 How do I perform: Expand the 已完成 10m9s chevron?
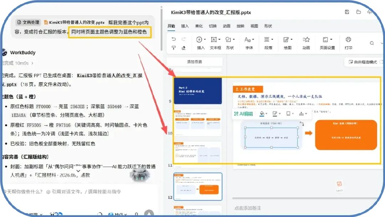point(32,63)
